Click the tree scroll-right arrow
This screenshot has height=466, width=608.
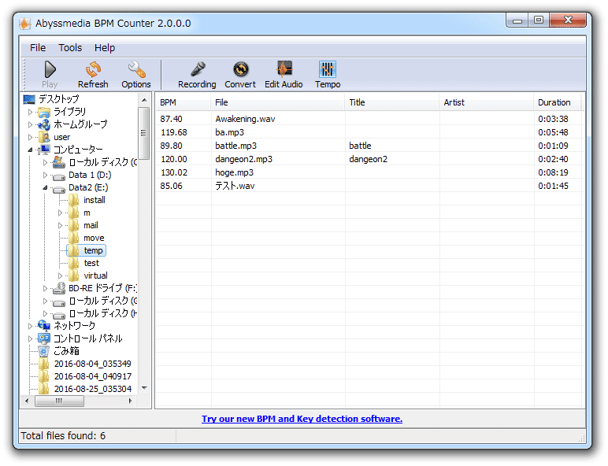tap(131, 401)
